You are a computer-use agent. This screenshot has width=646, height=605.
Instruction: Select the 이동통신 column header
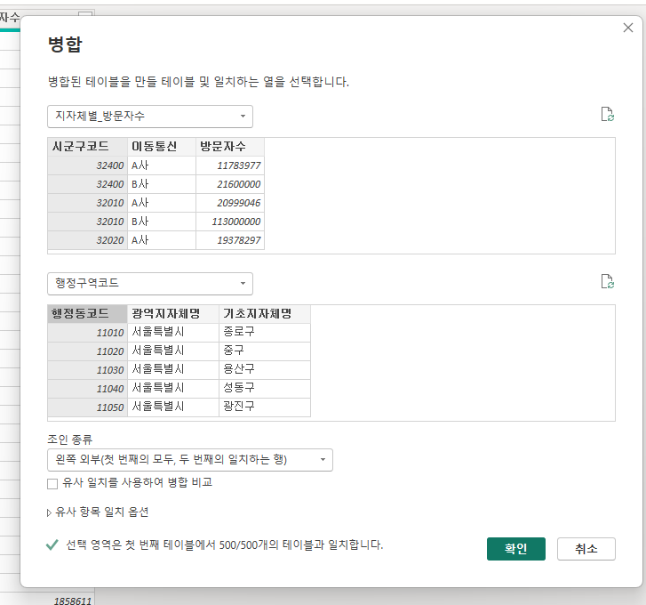point(162,147)
